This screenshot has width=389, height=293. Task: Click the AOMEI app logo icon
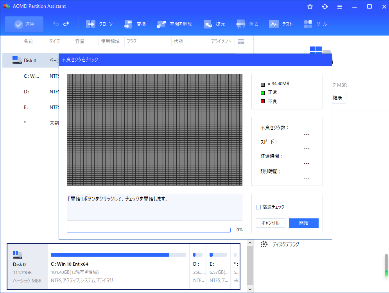[6, 6]
